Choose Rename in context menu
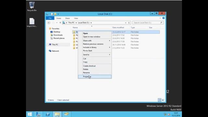The height and width of the screenshot is (117, 208). (x=95, y=73)
